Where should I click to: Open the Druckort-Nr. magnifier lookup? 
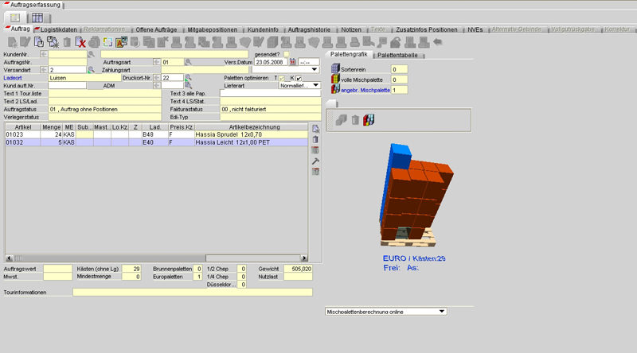(x=188, y=77)
